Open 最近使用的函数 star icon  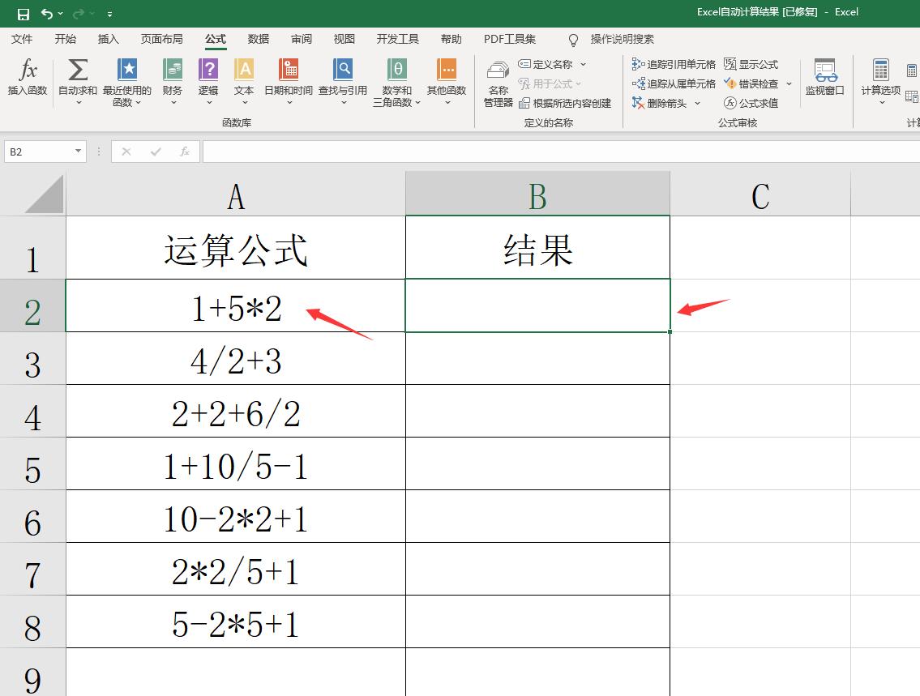tap(126, 70)
